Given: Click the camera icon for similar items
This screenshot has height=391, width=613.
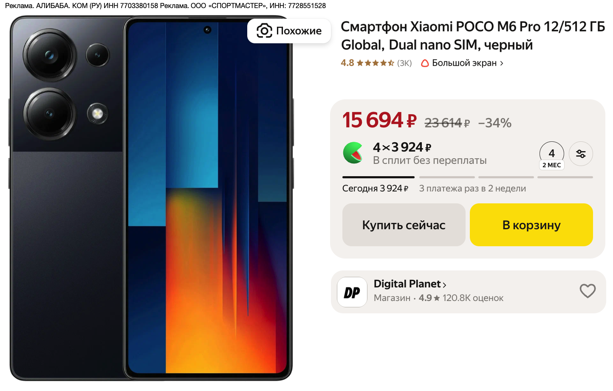Looking at the screenshot, I should tap(264, 31).
